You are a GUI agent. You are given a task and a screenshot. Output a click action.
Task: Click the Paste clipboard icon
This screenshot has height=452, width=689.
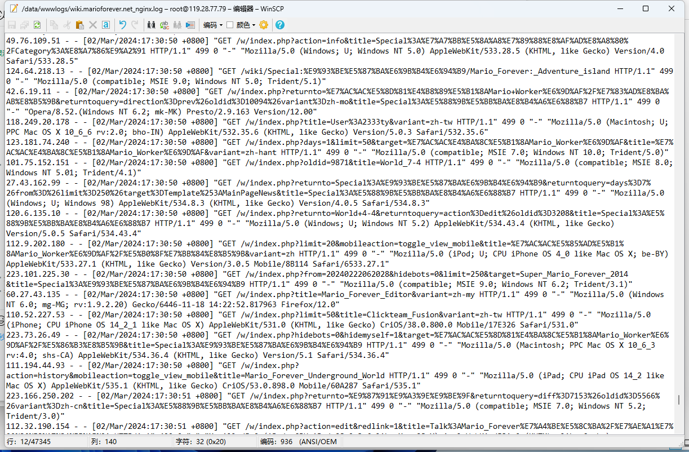coord(79,25)
